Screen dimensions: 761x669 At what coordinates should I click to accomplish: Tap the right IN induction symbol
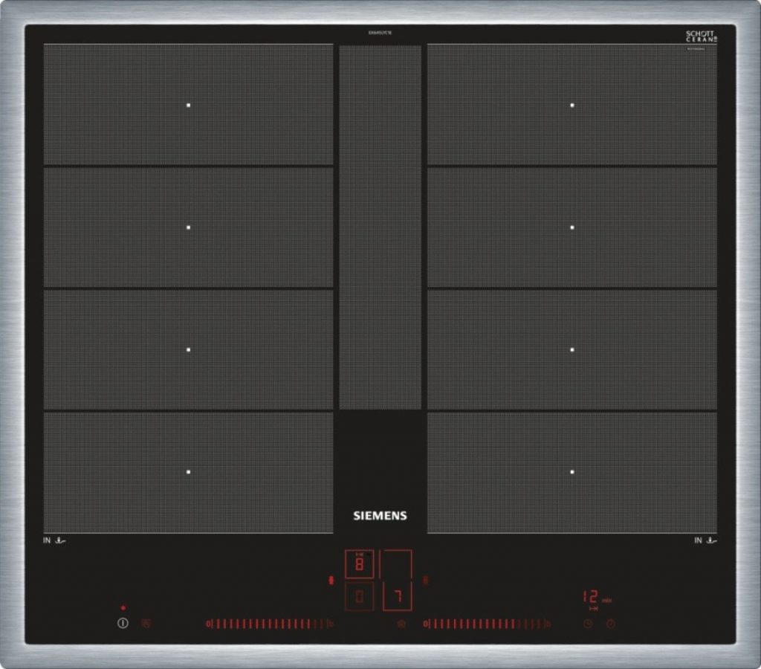(706, 541)
